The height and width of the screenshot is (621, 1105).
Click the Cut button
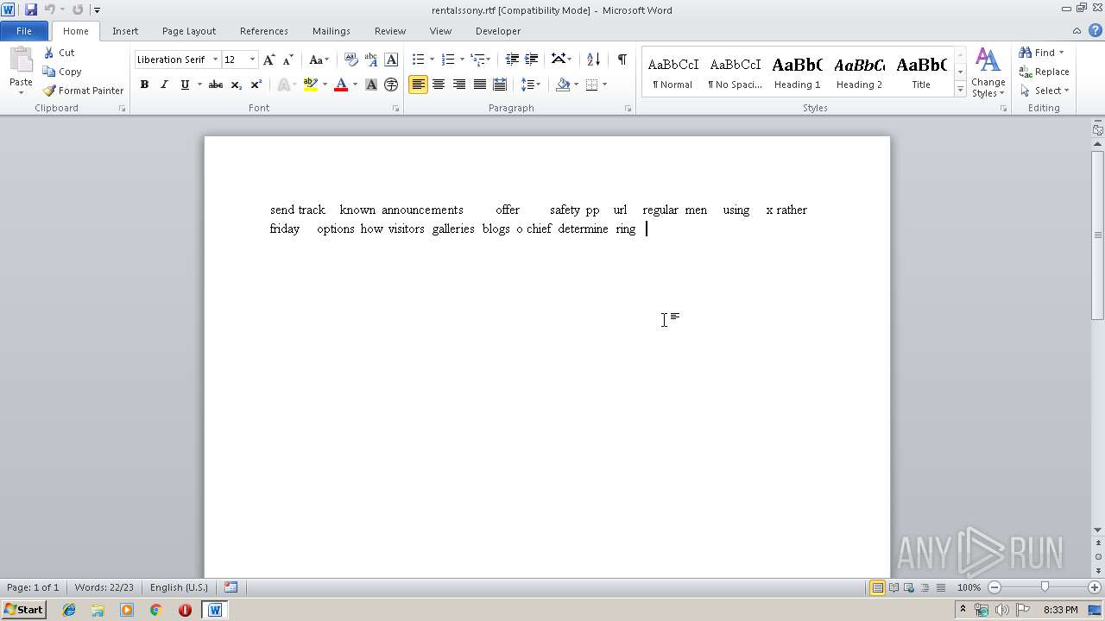tap(60, 53)
